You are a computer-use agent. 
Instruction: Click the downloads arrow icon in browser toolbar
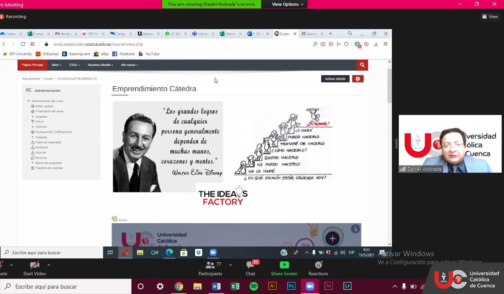tap(376, 44)
